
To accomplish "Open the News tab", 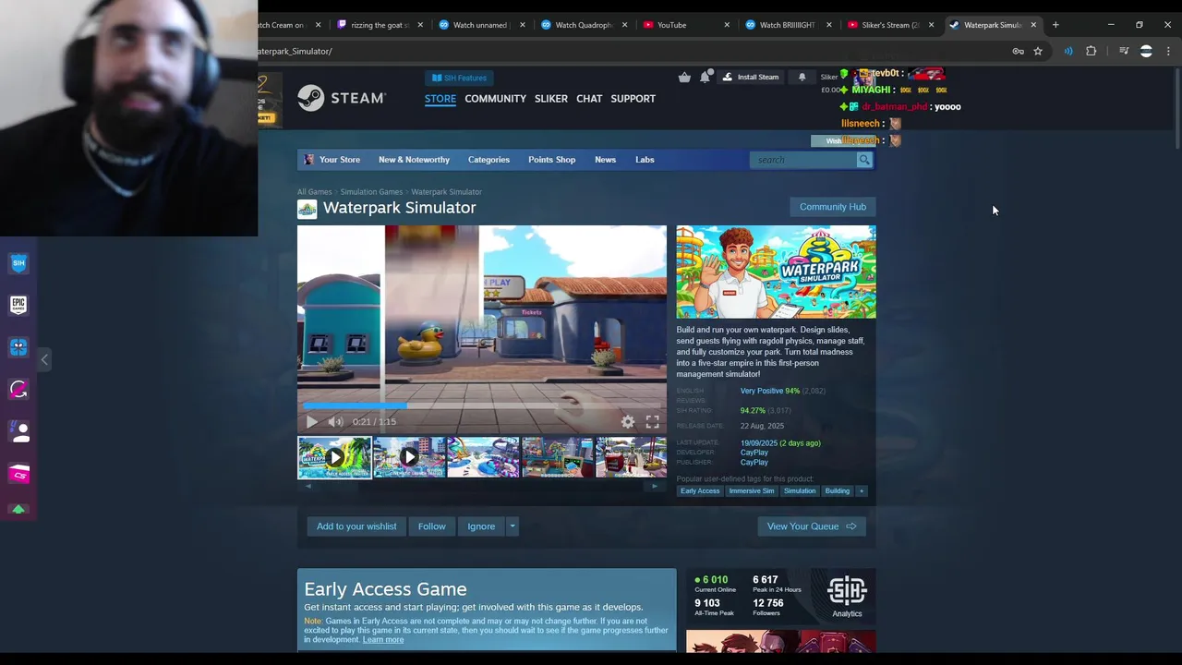I will (605, 160).
